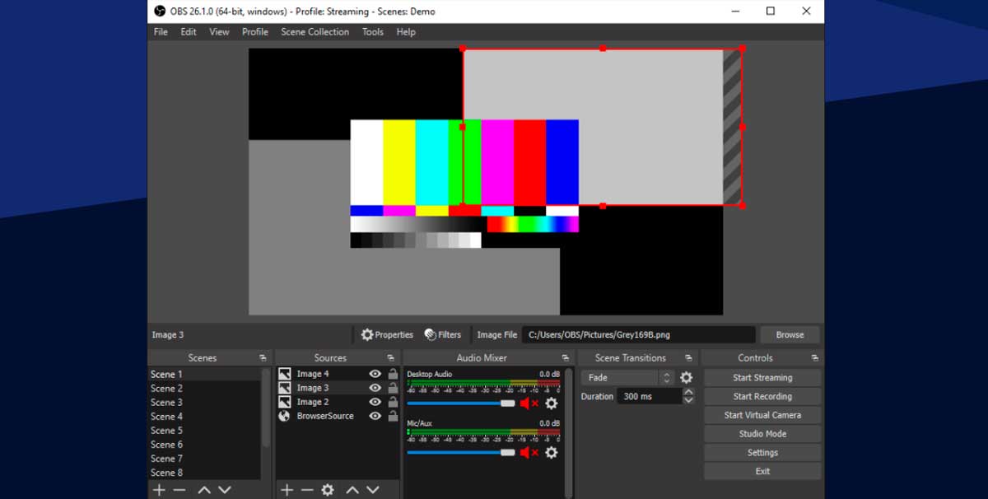Move scene up with Scenes panel arrow
Screen dimensions: 988x499
pyautogui.click(x=203, y=490)
